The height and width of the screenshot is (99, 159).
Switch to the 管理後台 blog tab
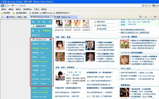(18, 17)
